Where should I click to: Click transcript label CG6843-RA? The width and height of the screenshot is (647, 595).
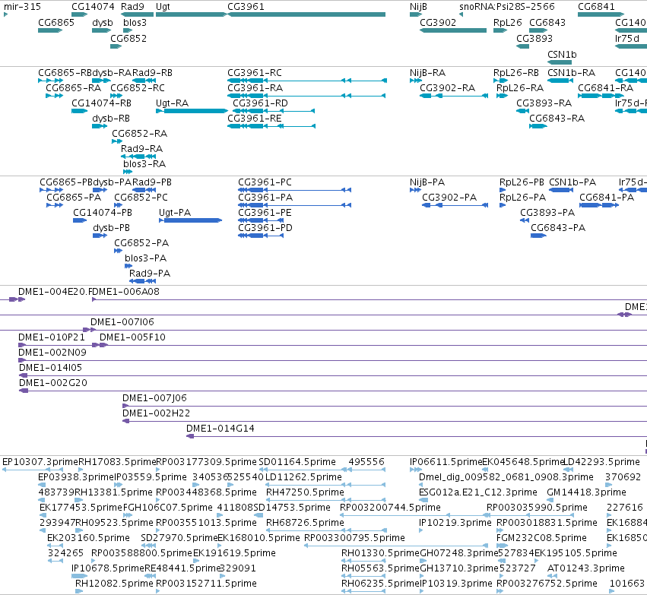(x=557, y=119)
